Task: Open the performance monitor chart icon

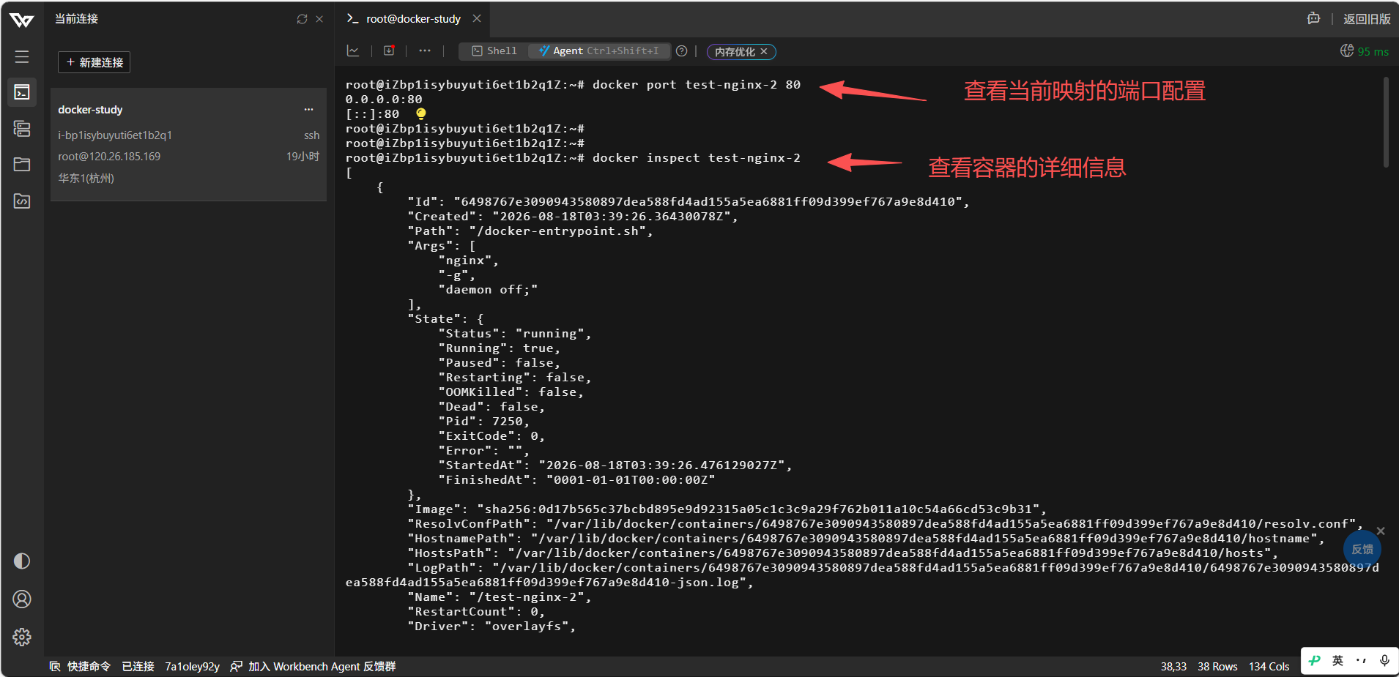Action: [x=353, y=51]
